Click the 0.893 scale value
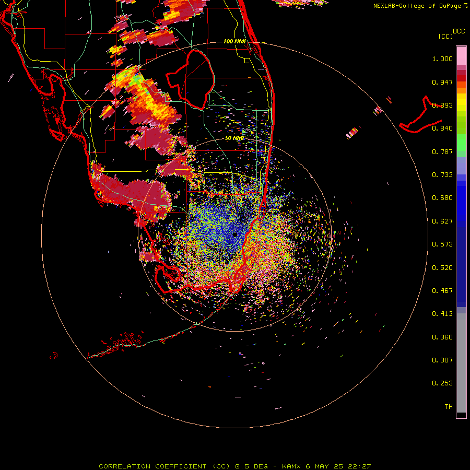Image resolution: width=470 pixels, height=470 pixels. pos(442,105)
